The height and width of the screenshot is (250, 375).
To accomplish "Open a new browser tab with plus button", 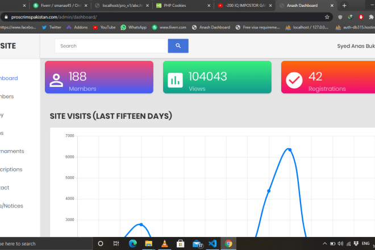I will (x=344, y=5).
